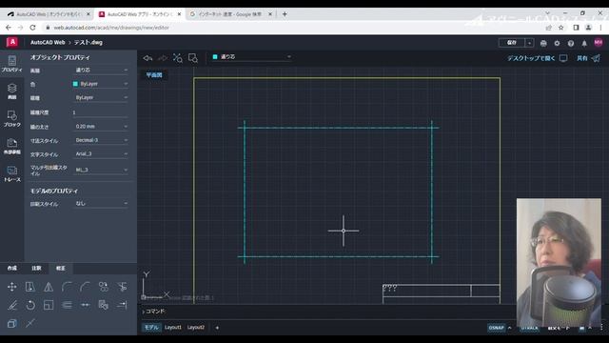Open the Trace panel in sidebar

coord(12,173)
